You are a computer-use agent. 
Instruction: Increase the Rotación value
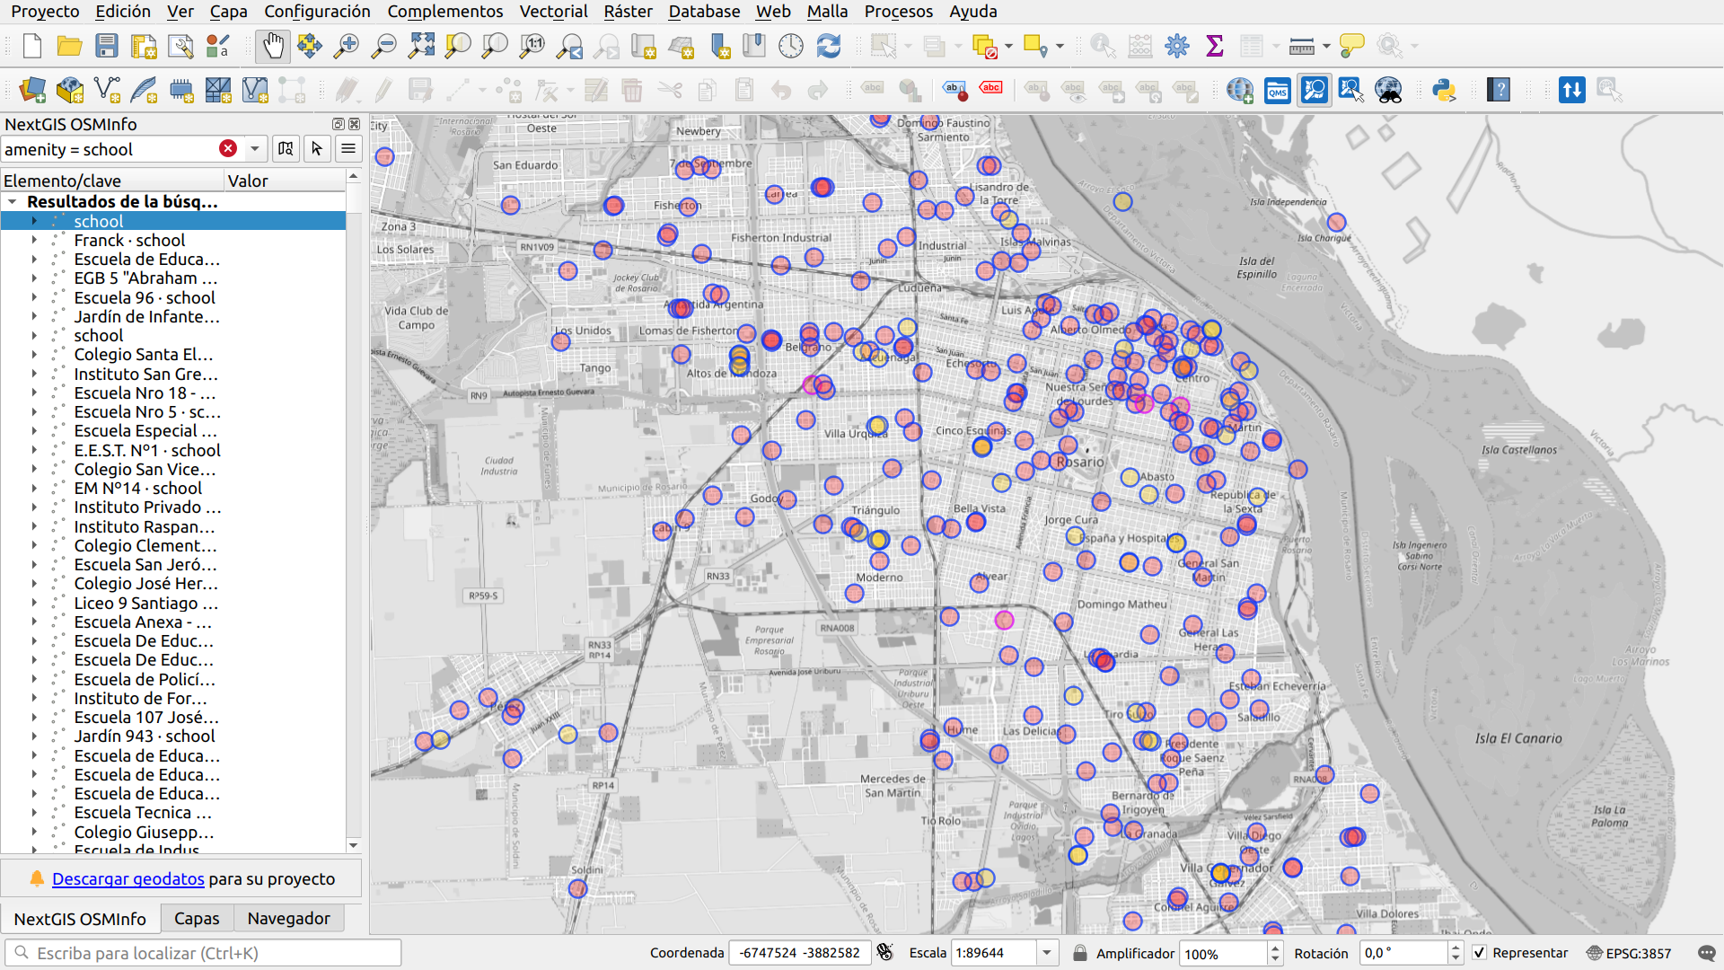[1456, 948]
